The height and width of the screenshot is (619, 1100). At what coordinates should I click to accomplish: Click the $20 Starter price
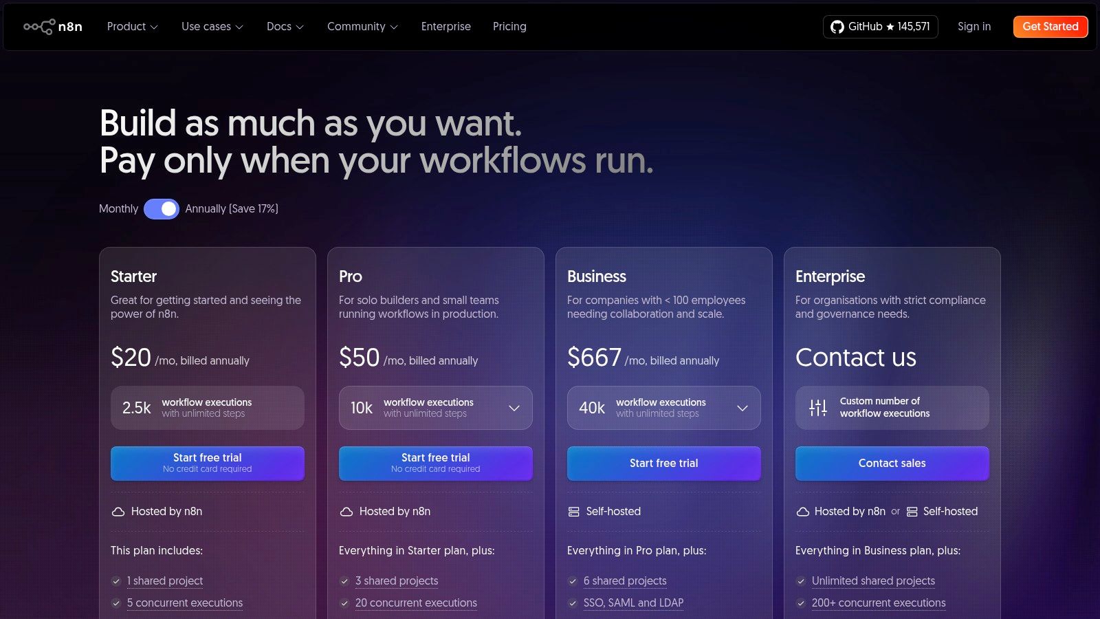131,358
